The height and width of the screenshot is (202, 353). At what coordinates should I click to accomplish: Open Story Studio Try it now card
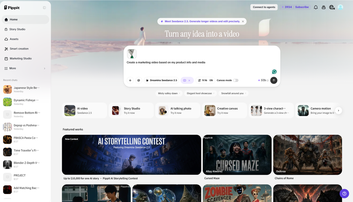point(131,111)
